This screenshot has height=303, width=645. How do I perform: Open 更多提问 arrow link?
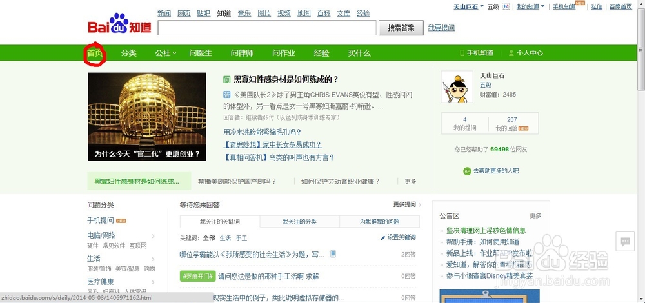pos(407,204)
